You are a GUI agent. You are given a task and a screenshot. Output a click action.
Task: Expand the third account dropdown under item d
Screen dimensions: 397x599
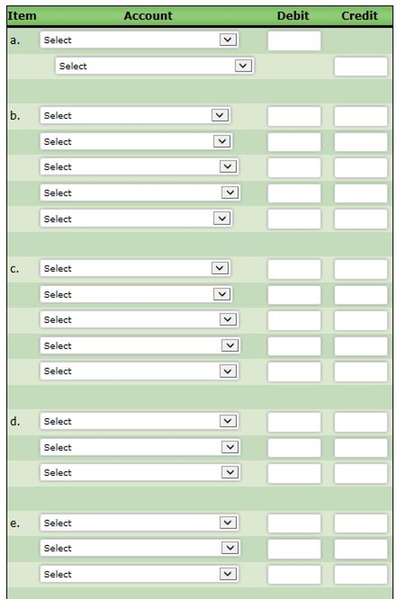(140, 472)
